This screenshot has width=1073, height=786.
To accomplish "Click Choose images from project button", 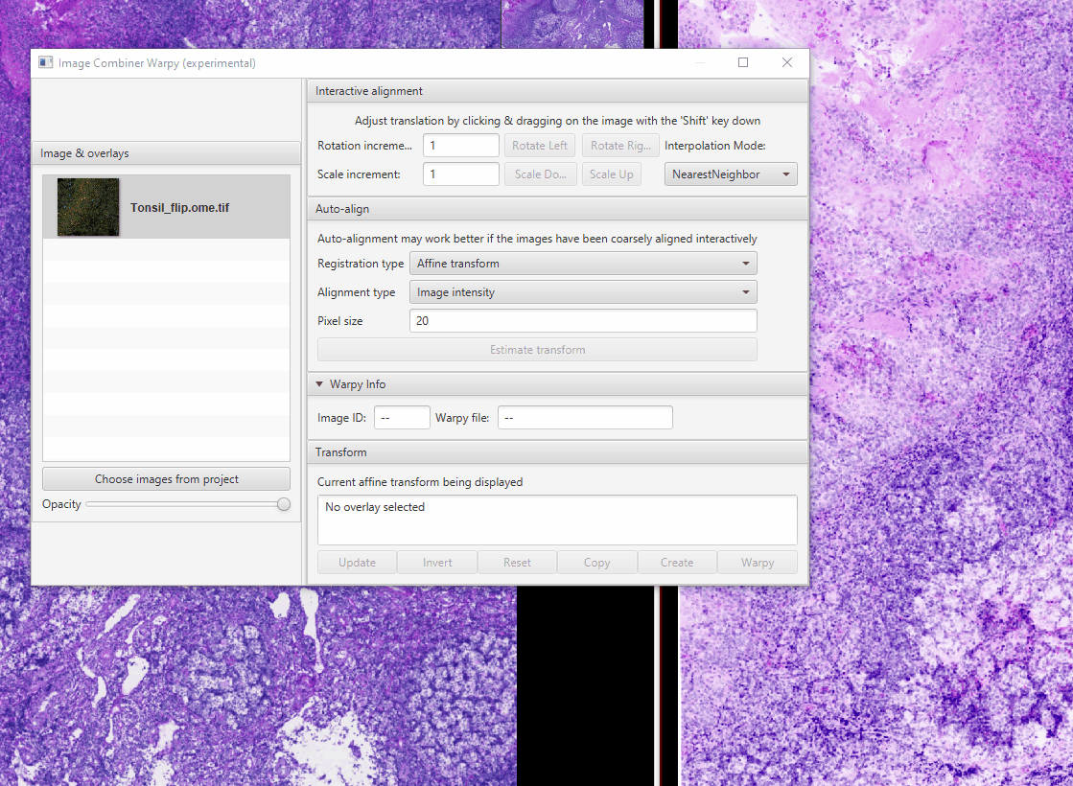I will point(167,479).
